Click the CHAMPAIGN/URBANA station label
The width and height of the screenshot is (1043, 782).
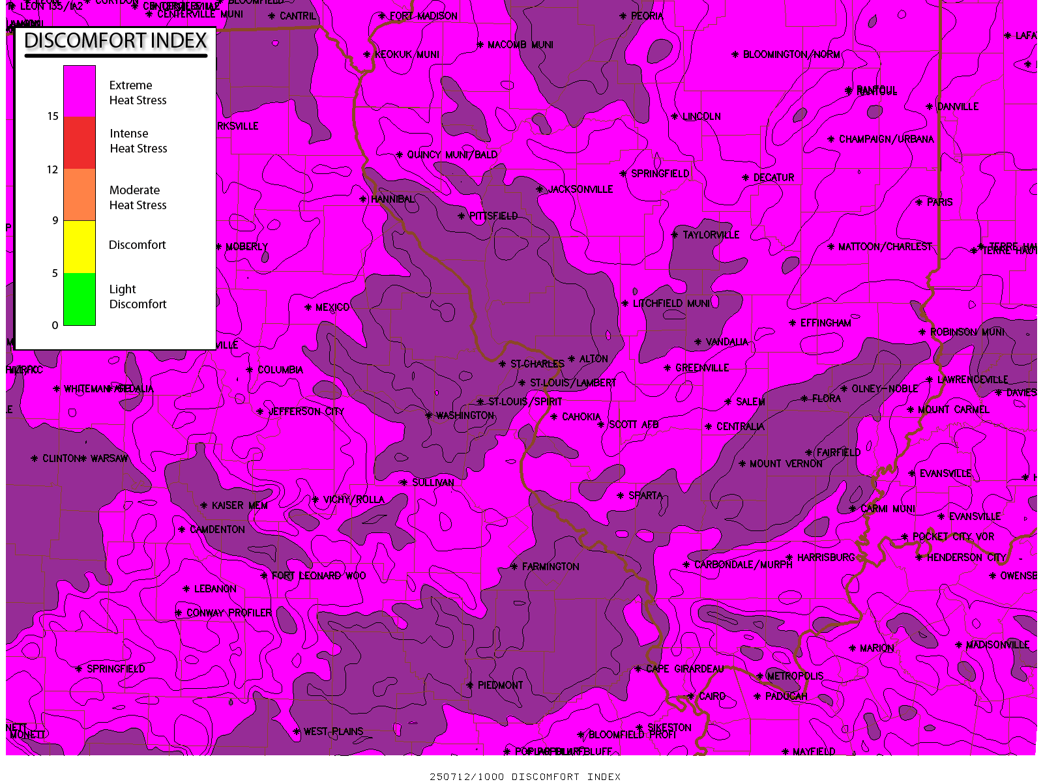tap(887, 139)
